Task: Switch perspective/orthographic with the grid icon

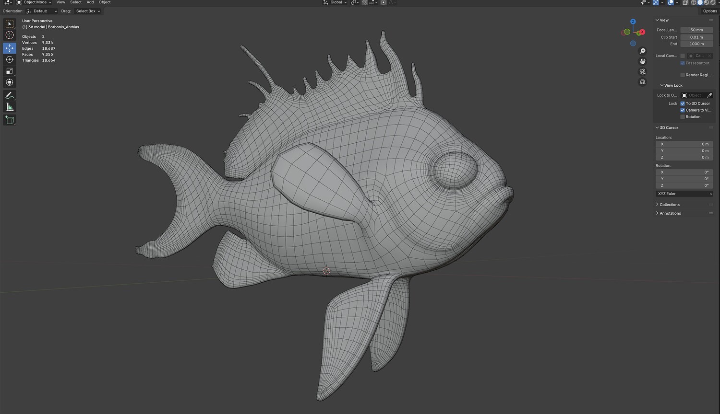Action: click(x=642, y=82)
